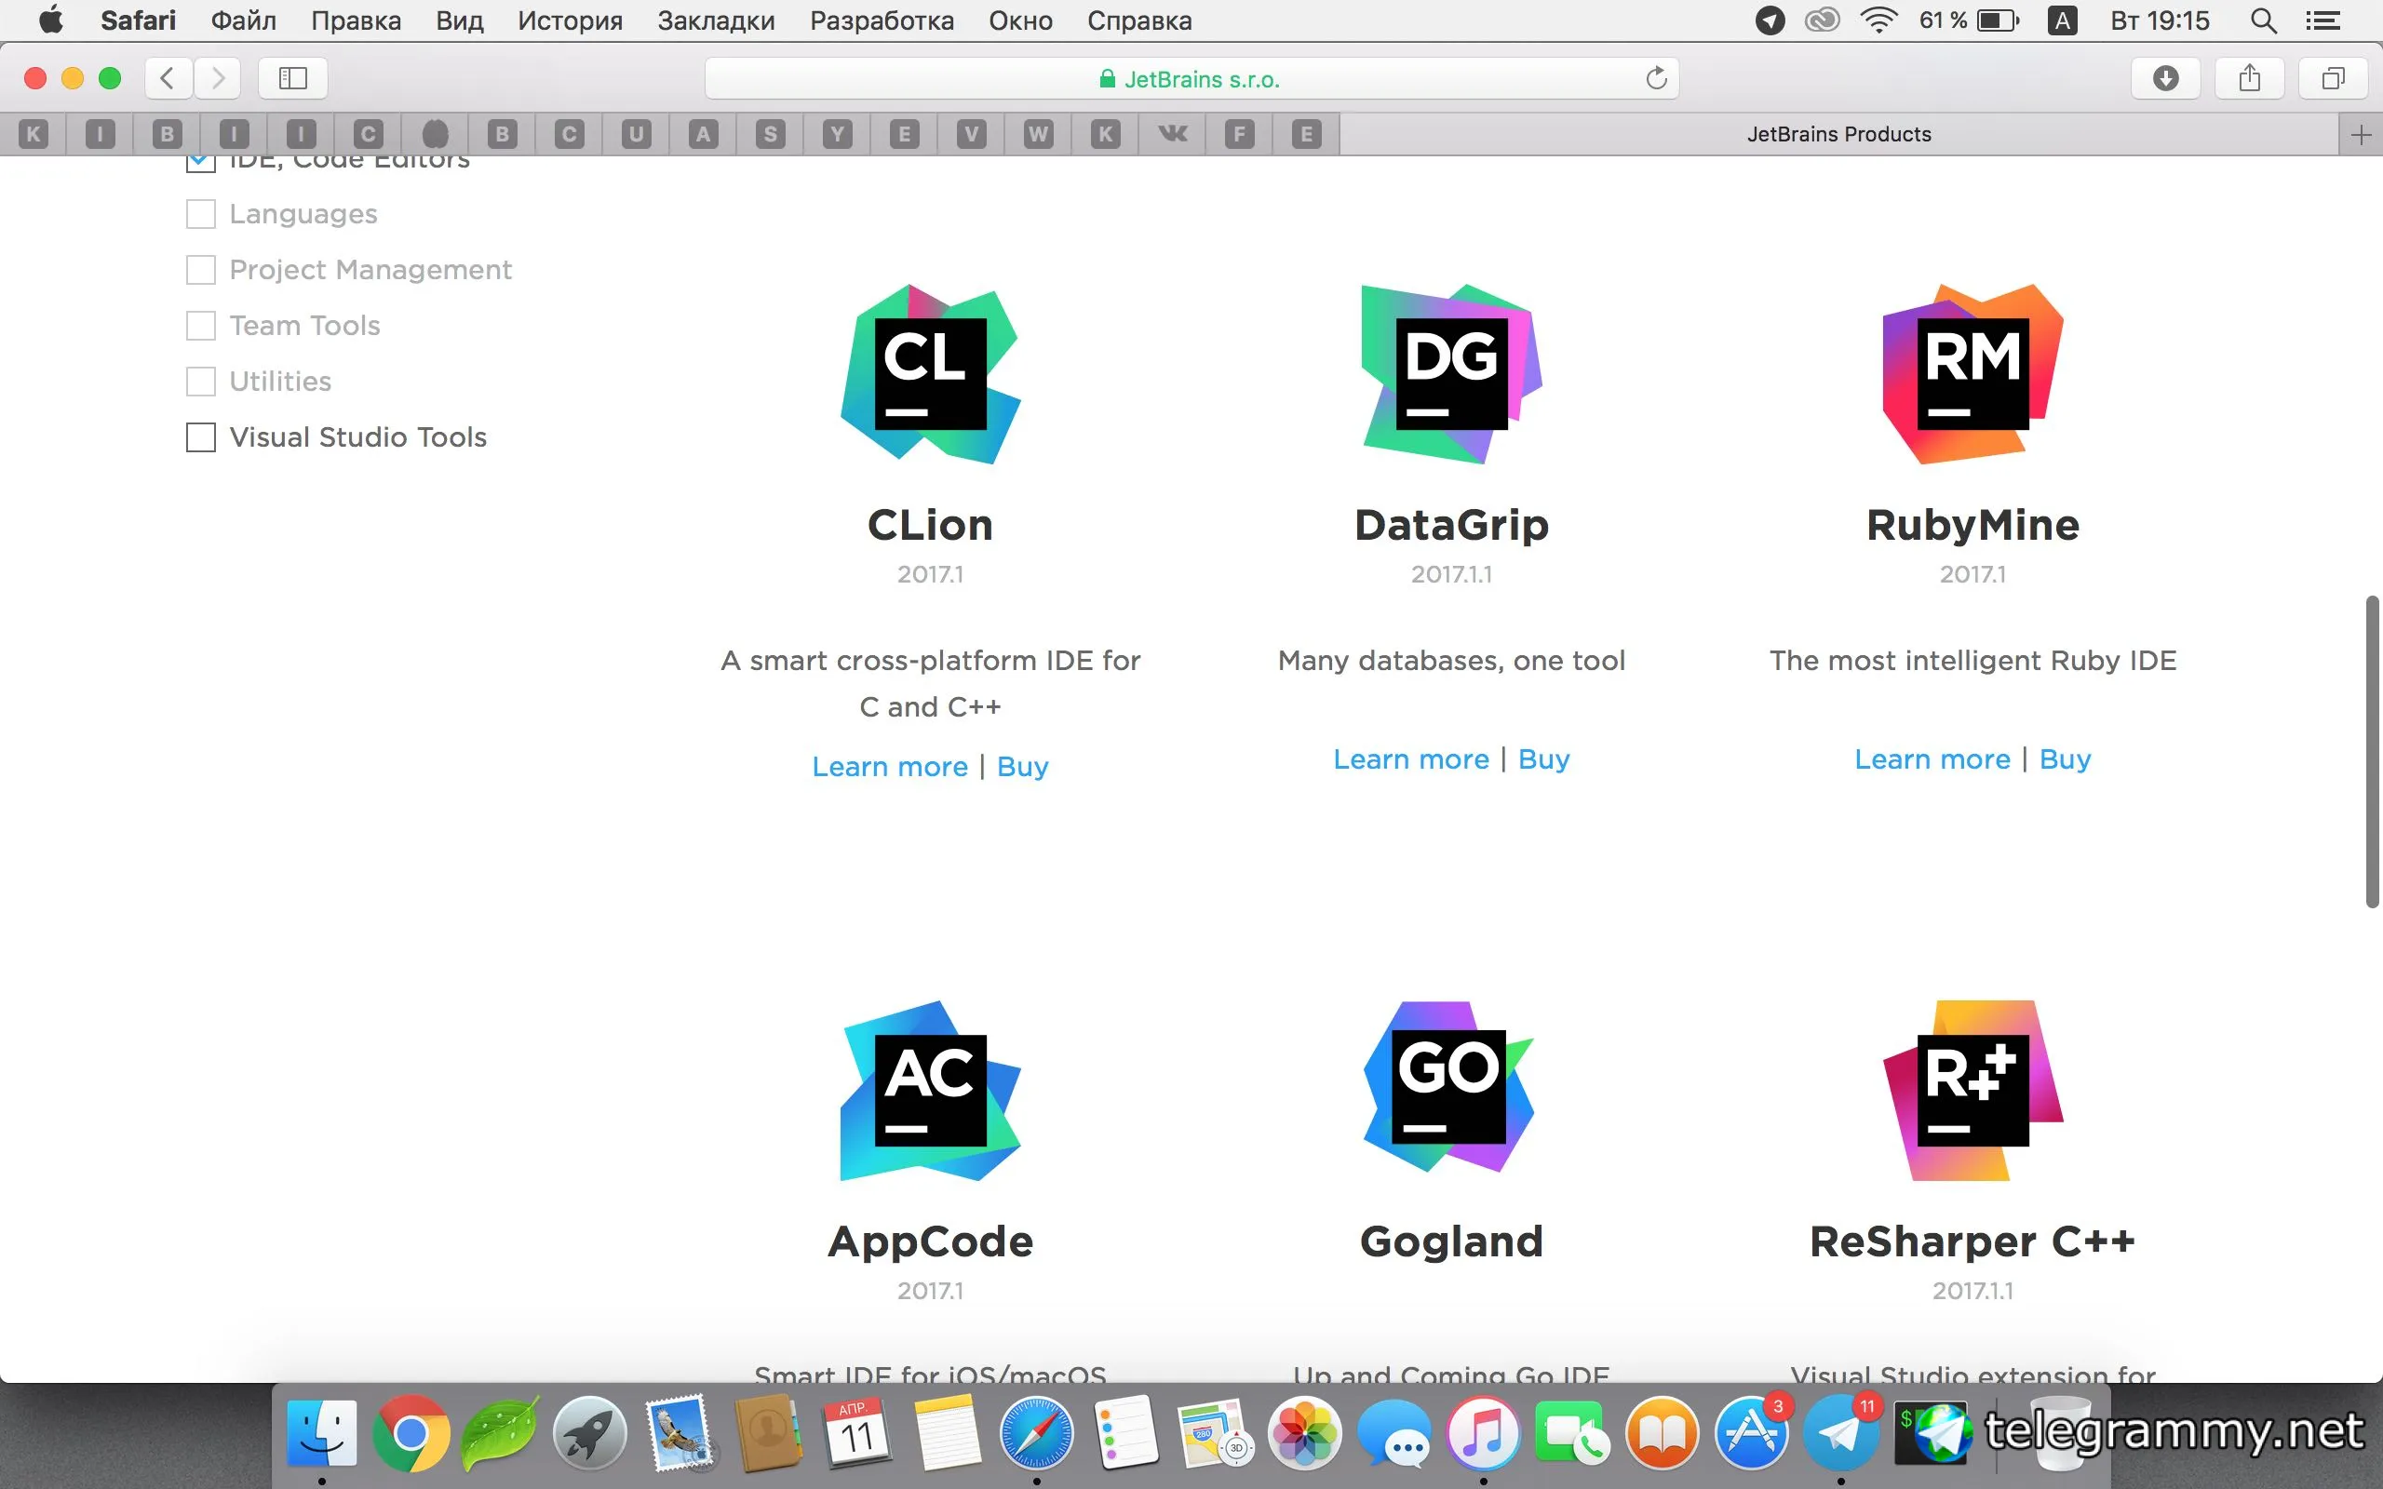Open the Закладки menu
Viewport: 2383px width, 1489px height.
pyautogui.click(x=716, y=20)
